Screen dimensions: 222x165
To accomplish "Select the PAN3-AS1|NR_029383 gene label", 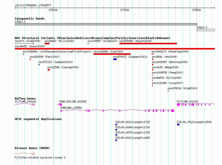I will tap(73, 101).
